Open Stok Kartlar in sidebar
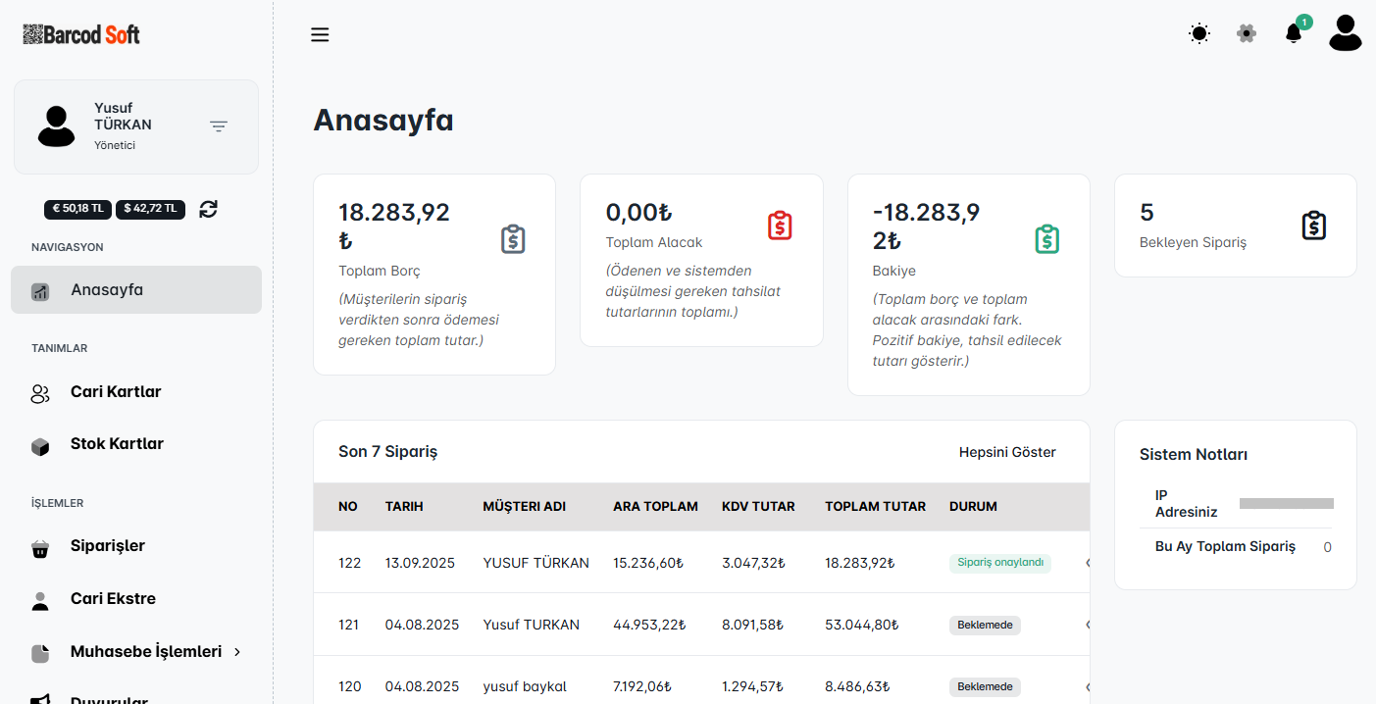The height and width of the screenshot is (704, 1376). pyautogui.click(x=117, y=444)
